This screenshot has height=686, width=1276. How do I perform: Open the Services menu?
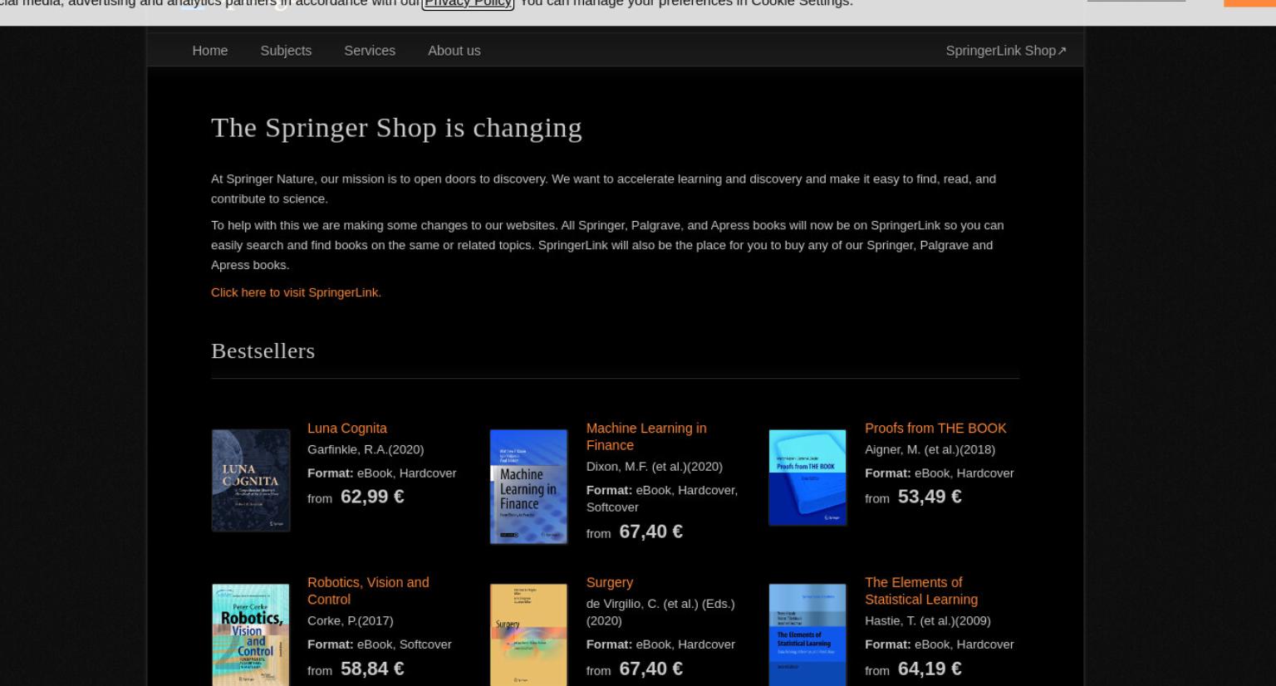coord(370,51)
